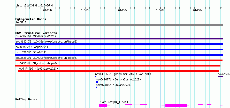Viewport: 230px width, 108px height.
Task: Open the esv3635076 (1000GenomesConsortiumPhase3) label
Action: click(x=47, y=41)
